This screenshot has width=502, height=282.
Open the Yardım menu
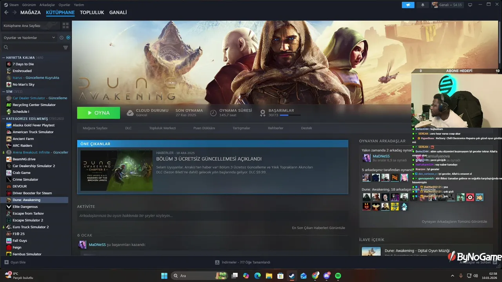point(79,5)
